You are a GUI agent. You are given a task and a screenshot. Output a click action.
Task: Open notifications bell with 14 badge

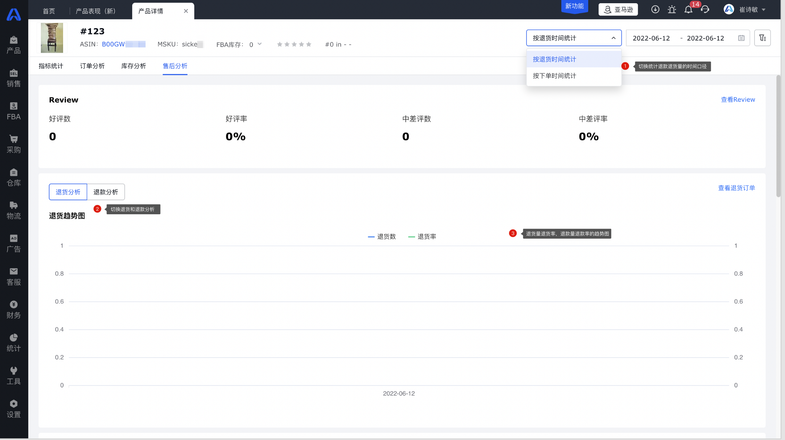(688, 10)
